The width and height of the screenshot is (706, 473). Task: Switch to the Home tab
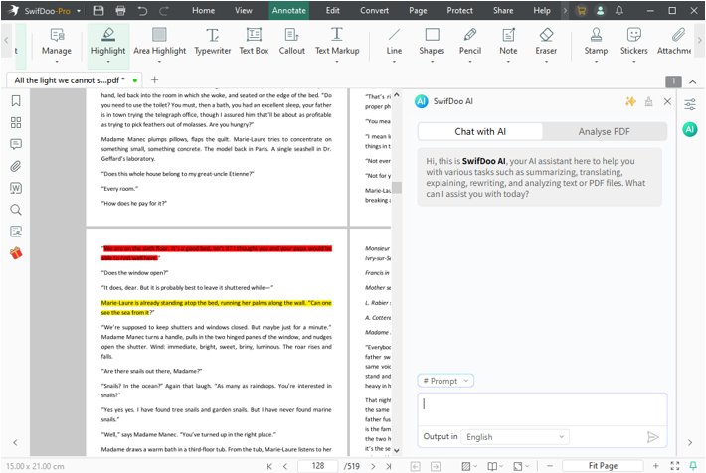[204, 10]
